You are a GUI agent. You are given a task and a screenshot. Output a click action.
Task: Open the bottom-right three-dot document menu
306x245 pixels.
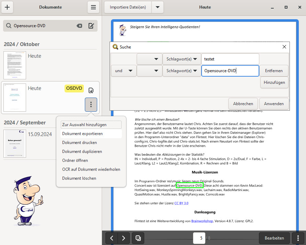pyautogui.click(x=298, y=238)
